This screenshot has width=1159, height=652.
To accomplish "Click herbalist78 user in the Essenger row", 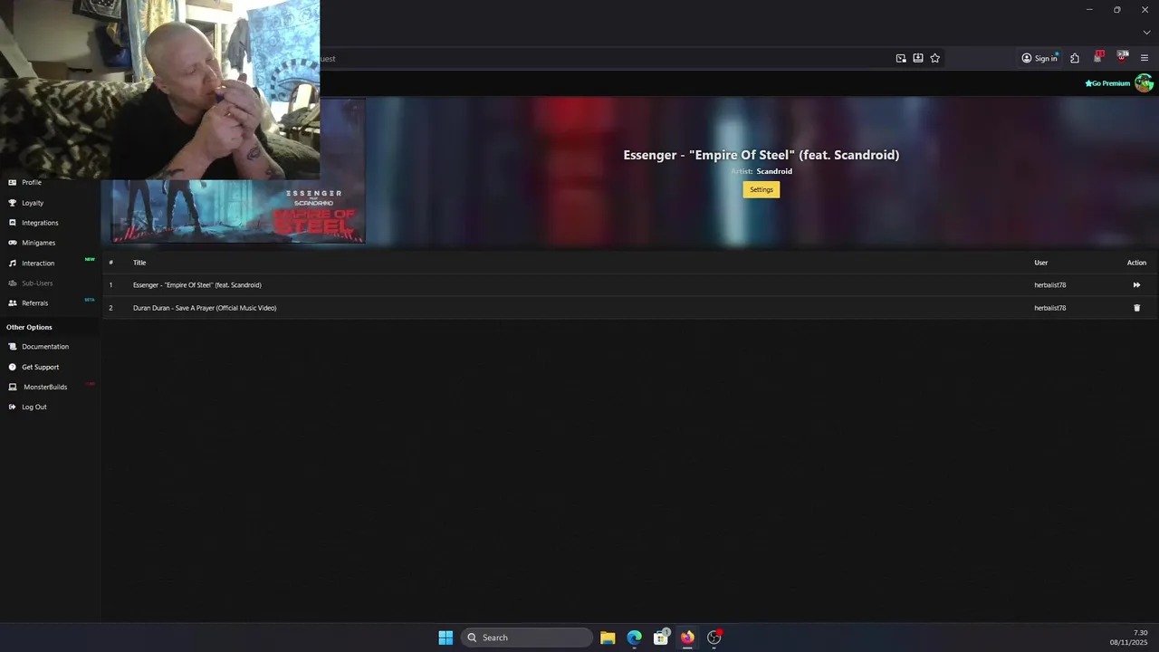I will (1050, 285).
